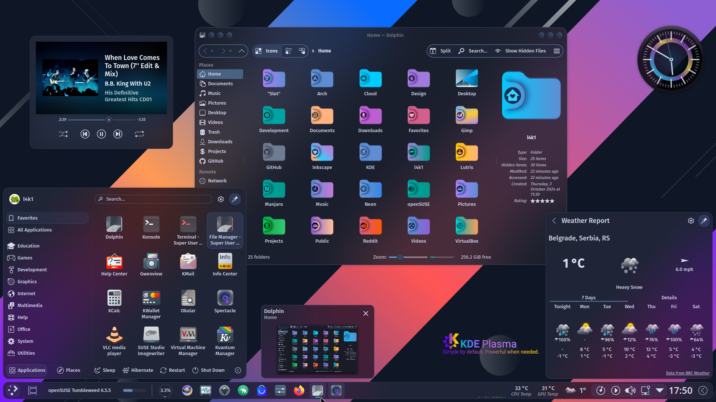Adjust the Dolphin zoom slider
The width and height of the screenshot is (716, 402).
coord(408,257)
